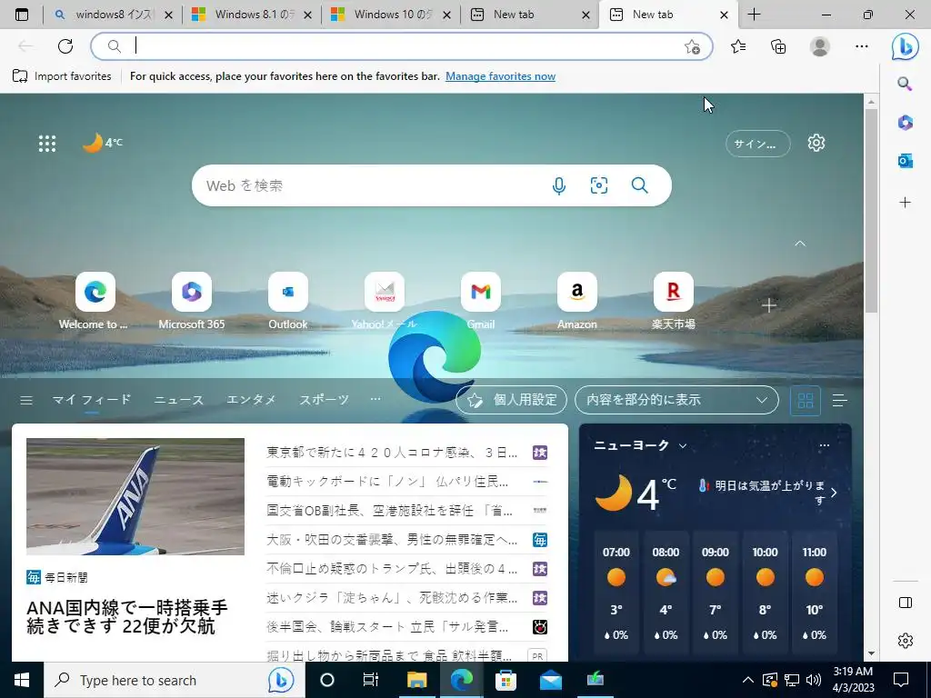Viewport: 931px width, 698px height.
Task: Click the ANA airplane news thumbnail
Action: (x=135, y=497)
